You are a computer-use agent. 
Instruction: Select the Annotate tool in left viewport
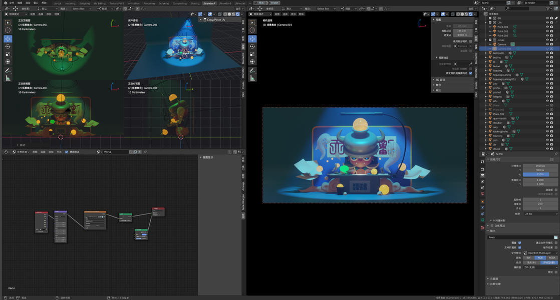click(8, 70)
